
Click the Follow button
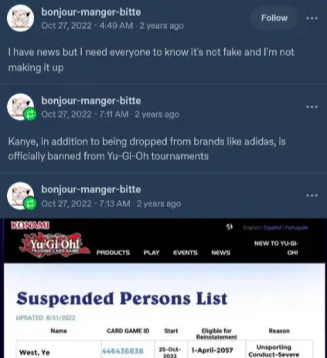pyautogui.click(x=274, y=18)
